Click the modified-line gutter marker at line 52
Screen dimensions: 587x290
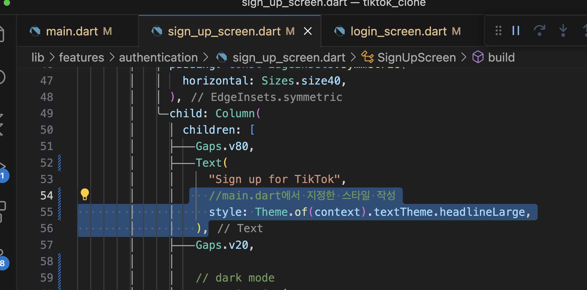(59, 163)
